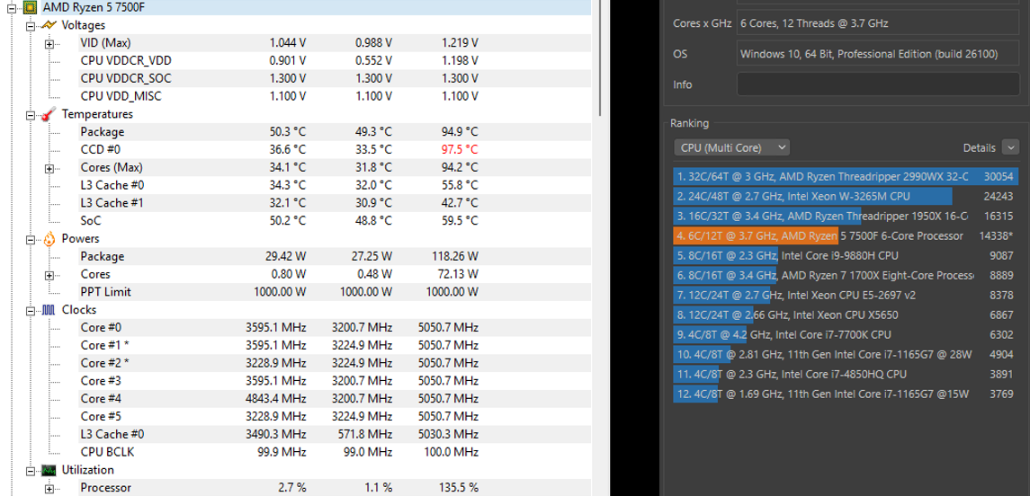
Task: Click the Cores x GHz field
Action: click(878, 23)
